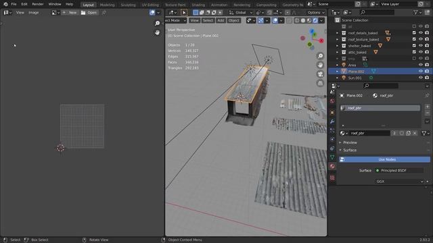Open the Modifiers wrench properties tab
Screen dimensions: 433x243
click(x=332, y=122)
